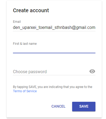Viewport: 106px width, 119px height.
Task: Click the CANCEL button
Action: [58, 106]
